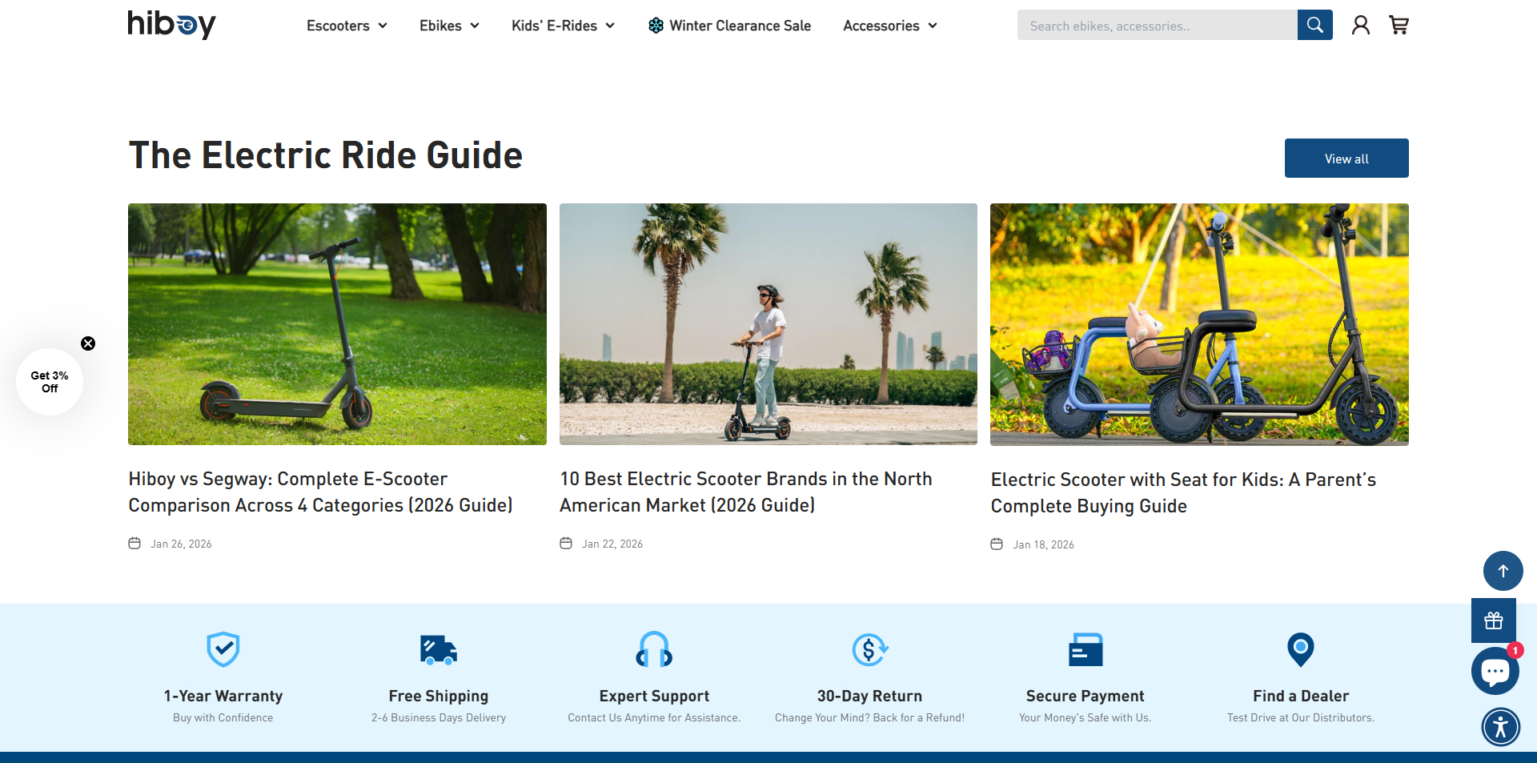Open the Accessories menu
This screenshot has height=763, width=1537.
pos(889,26)
